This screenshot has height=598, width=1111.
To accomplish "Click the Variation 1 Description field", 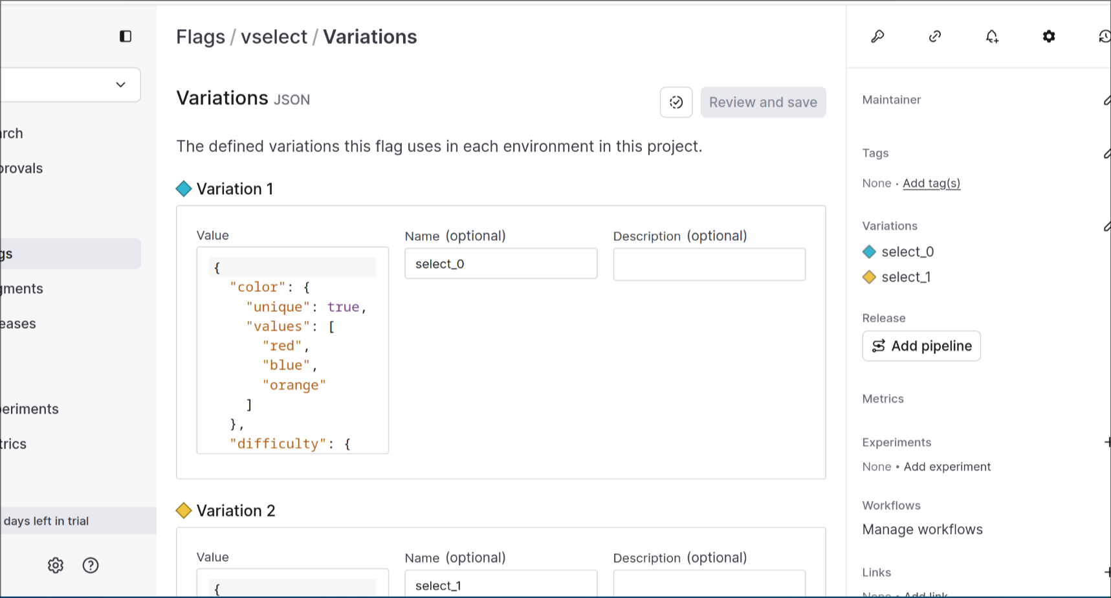I will 709,264.
